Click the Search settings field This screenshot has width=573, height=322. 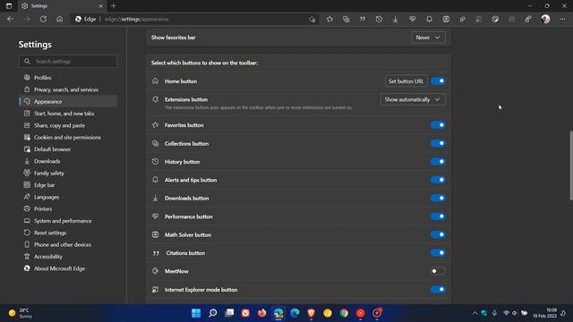coord(68,62)
